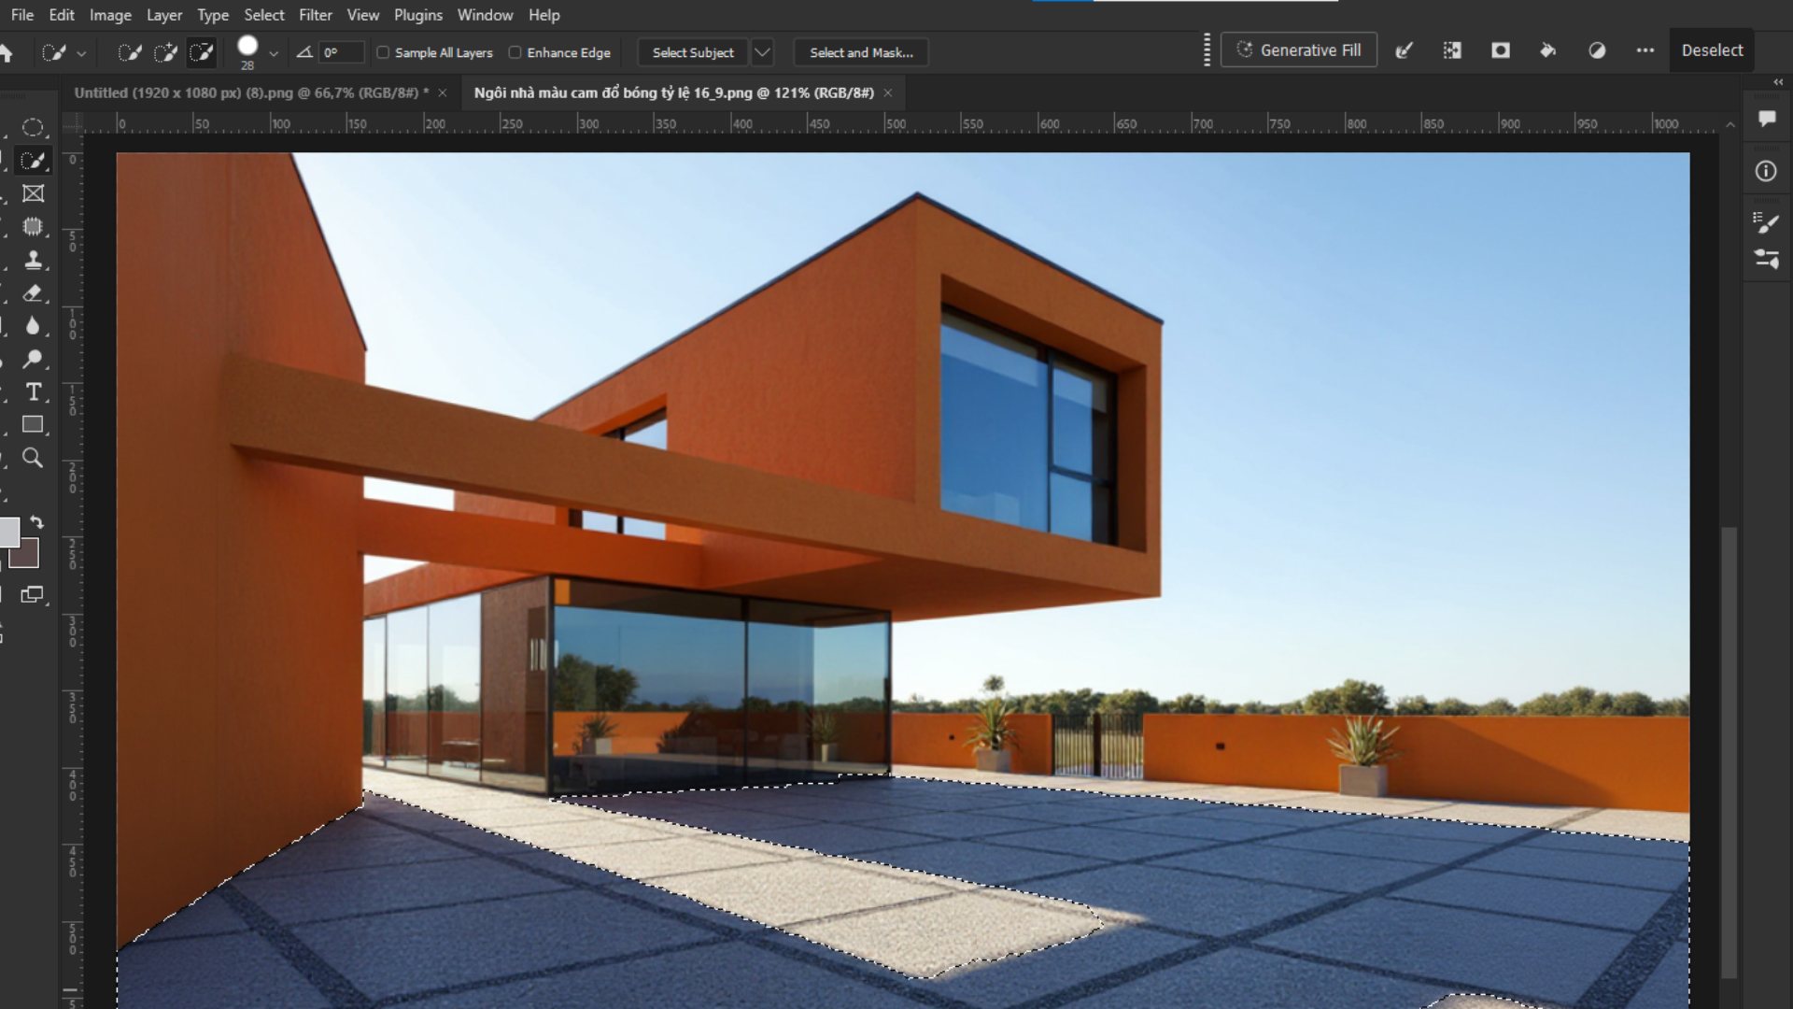
Task: Select the Elliptical Marquee tool
Action: pos(33,127)
